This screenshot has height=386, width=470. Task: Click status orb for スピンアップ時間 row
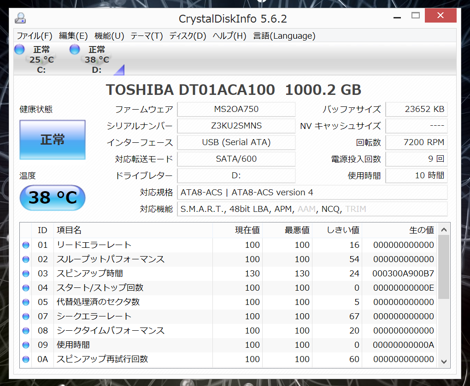coord(26,274)
